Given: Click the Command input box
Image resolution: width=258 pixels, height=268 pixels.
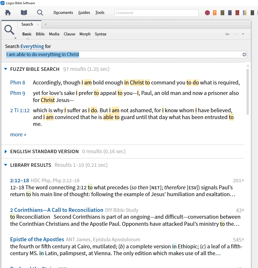Looking at the screenshot, I should [x=156, y=13].
